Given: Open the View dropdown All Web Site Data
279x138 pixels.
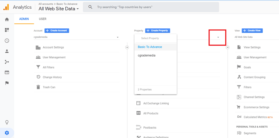Looking at the screenshot, I should point(257,37).
